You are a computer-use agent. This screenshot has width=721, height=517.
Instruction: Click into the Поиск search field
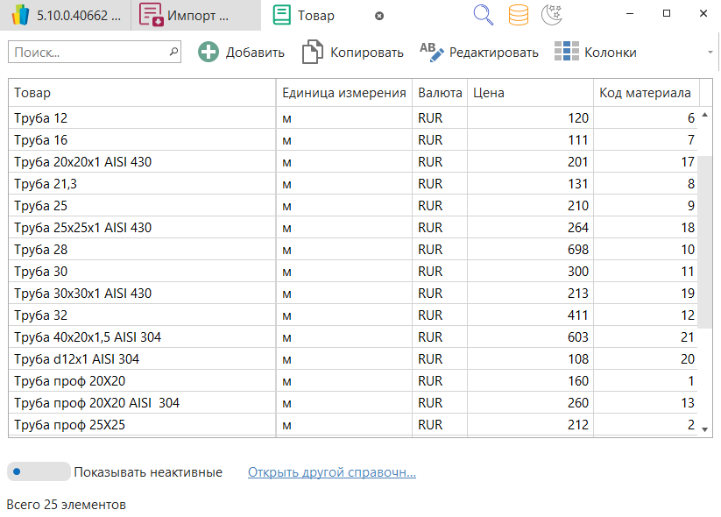tap(88, 53)
